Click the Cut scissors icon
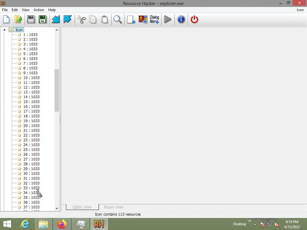 coord(81,19)
